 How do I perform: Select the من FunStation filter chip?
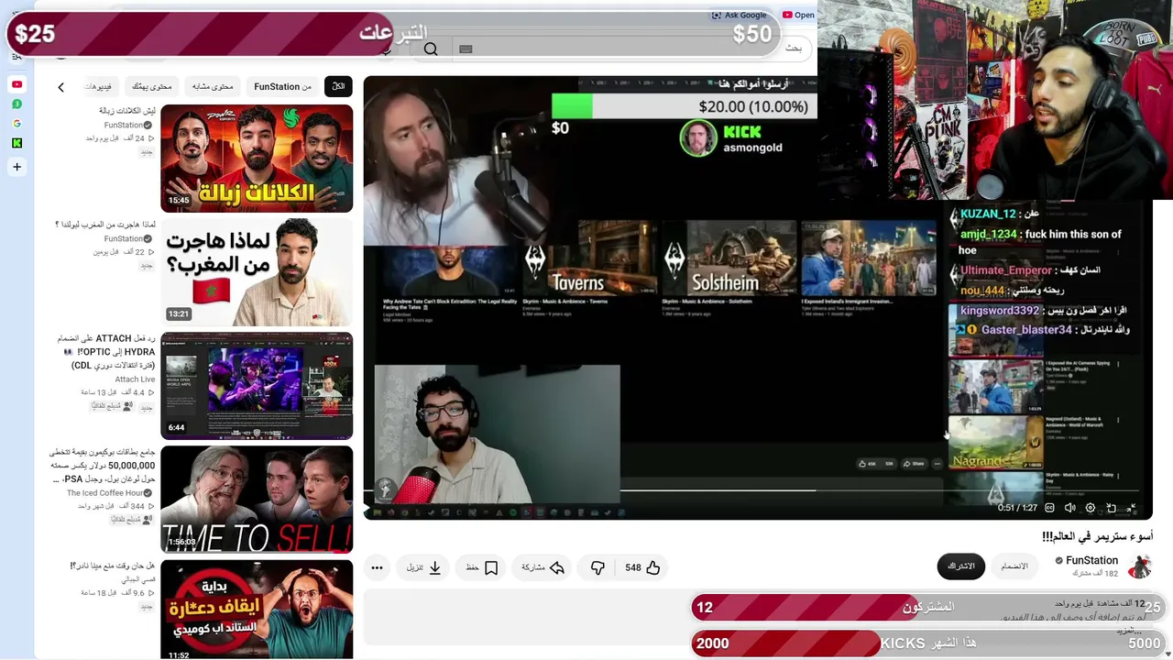coord(283,86)
